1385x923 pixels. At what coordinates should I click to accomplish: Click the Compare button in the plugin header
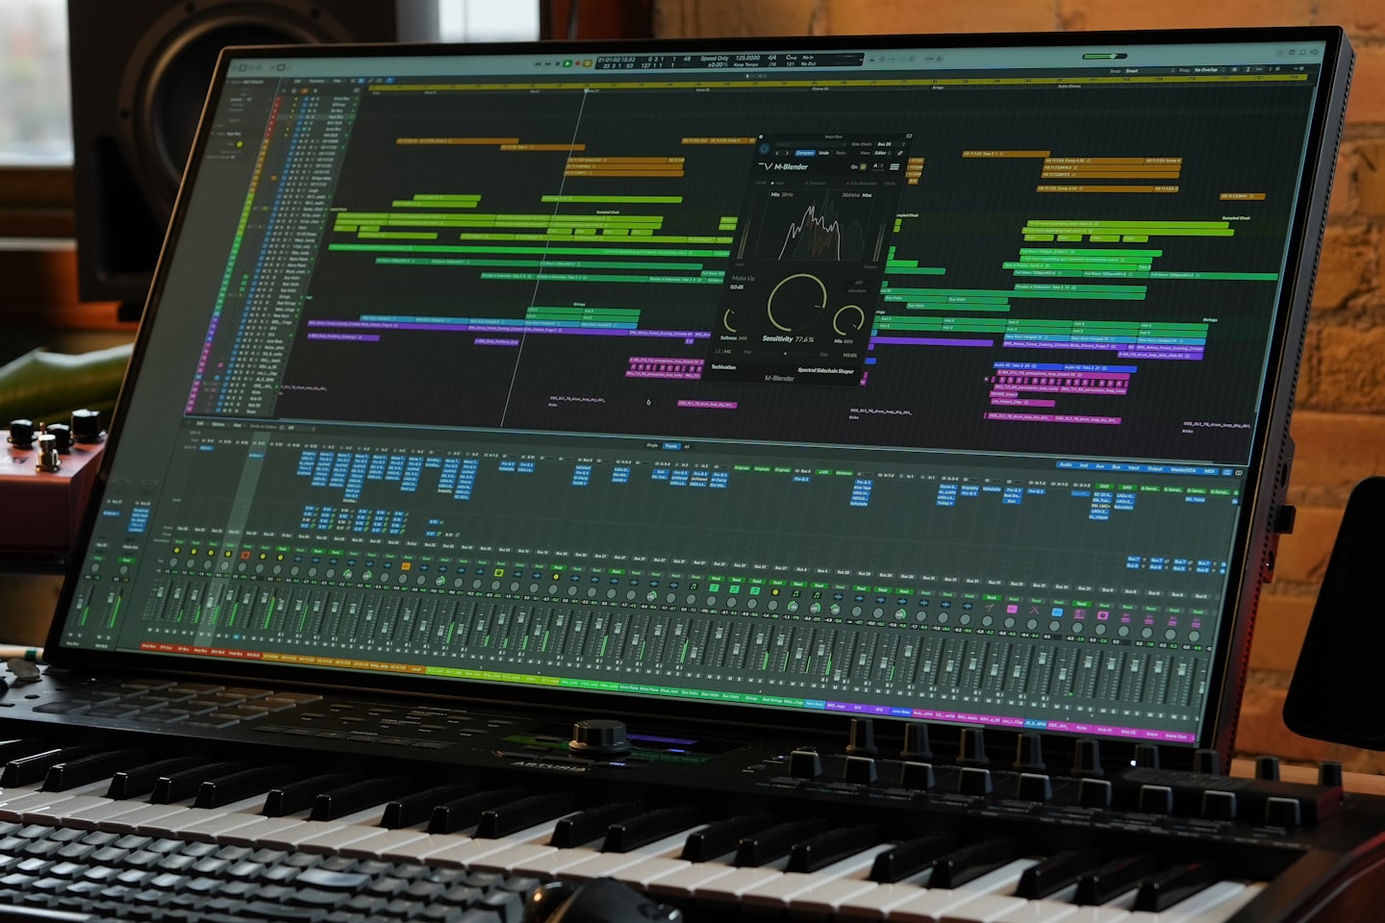(804, 153)
